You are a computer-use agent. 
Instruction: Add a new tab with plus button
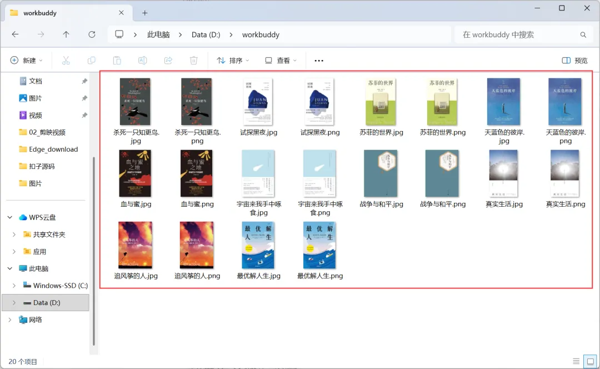tap(144, 13)
